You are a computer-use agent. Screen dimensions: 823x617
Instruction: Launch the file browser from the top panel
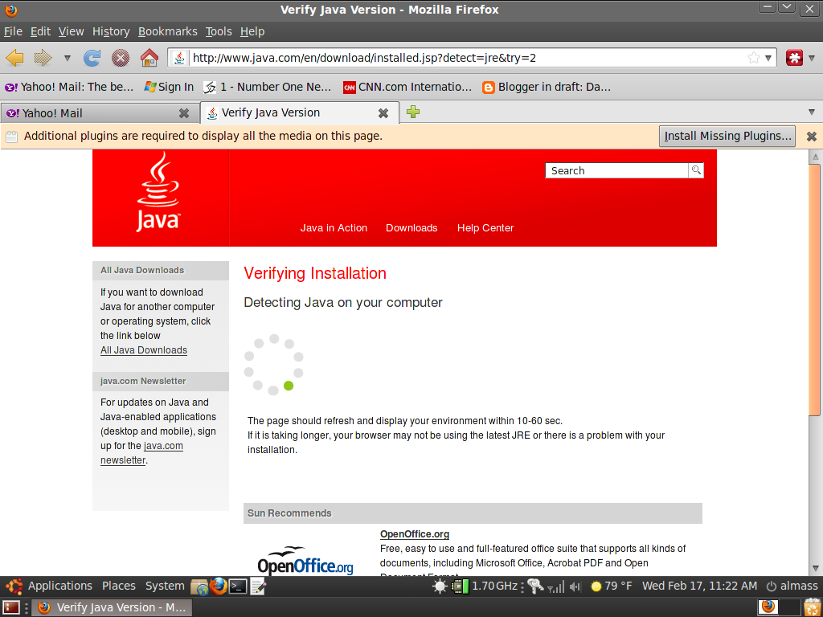click(199, 586)
